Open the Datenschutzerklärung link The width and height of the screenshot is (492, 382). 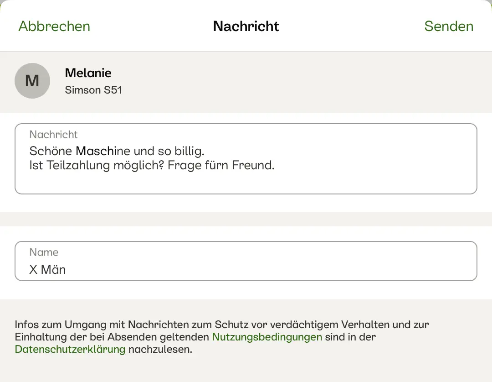(x=70, y=350)
